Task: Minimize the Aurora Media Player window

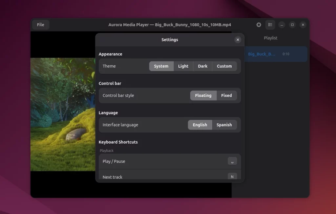Action: pyautogui.click(x=282, y=25)
